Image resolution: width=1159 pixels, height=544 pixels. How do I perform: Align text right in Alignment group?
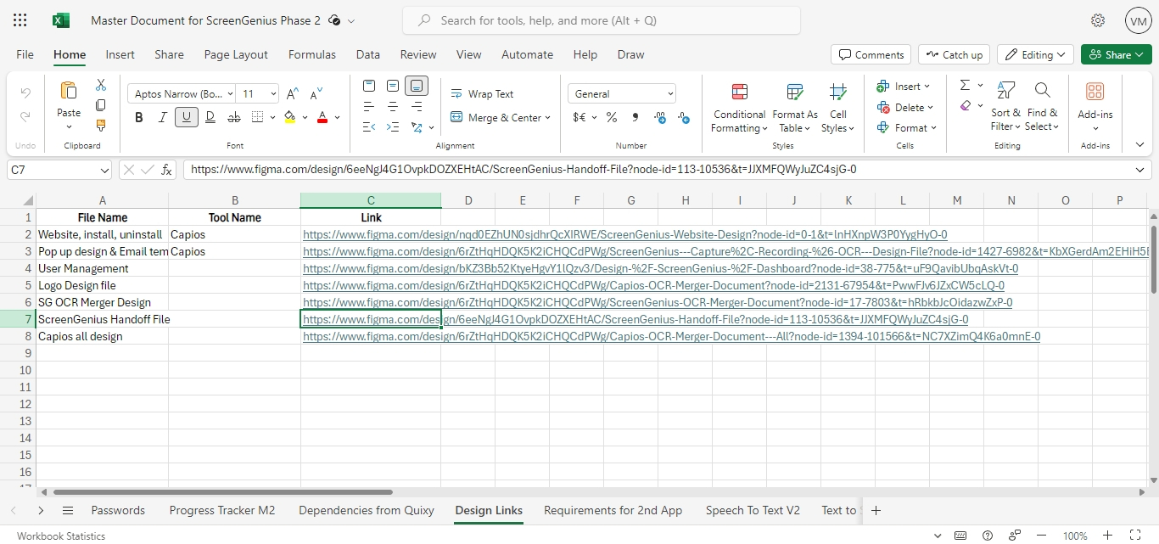tap(417, 107)
